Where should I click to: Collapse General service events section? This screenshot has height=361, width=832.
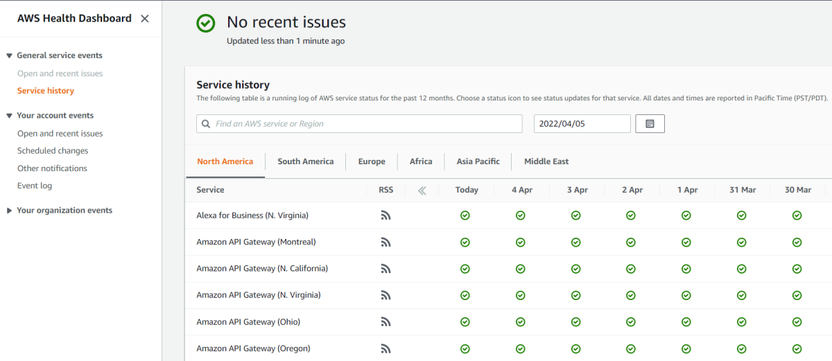pos(10,55)
